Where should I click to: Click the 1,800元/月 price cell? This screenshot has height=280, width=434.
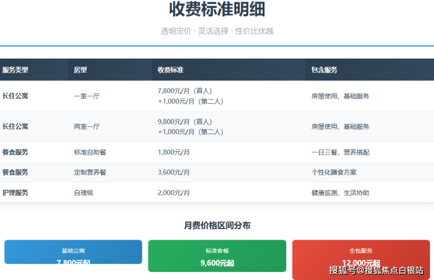(x=174, y=152)
